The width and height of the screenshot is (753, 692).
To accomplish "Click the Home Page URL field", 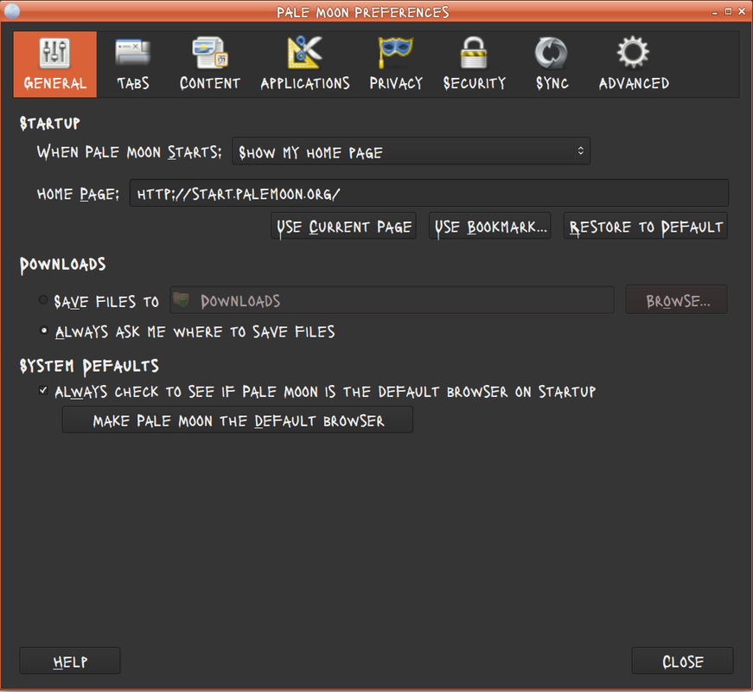I will tap(429, 193).
